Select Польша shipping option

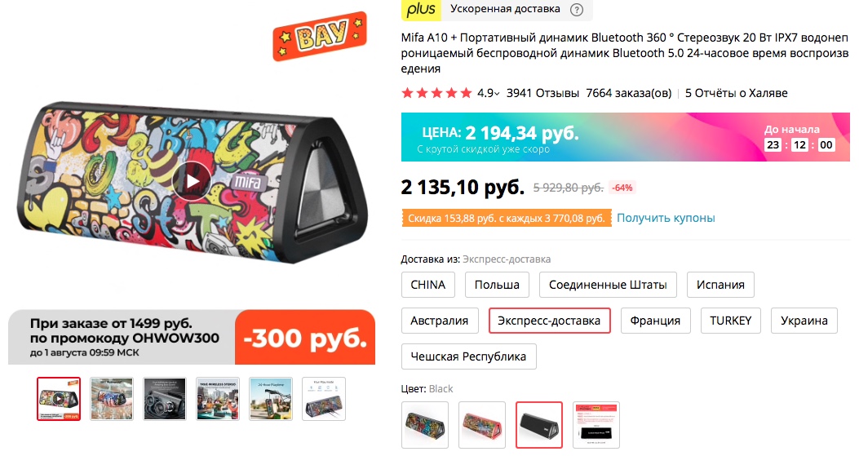coord(497,285)
